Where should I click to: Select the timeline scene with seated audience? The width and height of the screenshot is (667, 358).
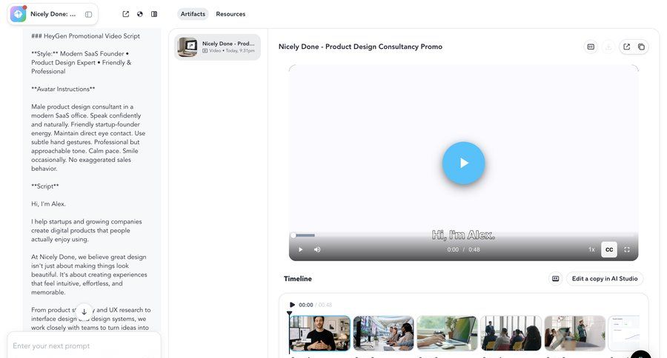(x=511, y=334)
